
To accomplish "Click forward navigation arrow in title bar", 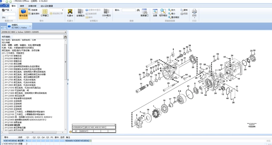I will coord(10,2).
